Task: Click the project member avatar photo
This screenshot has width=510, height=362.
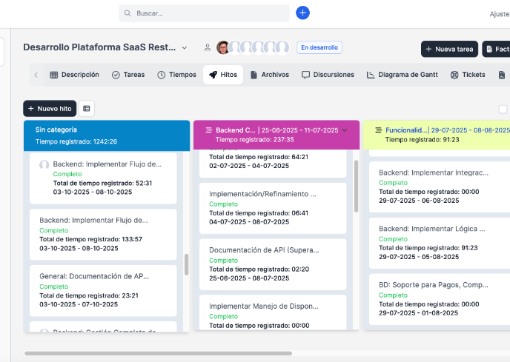Action: click(222, 47)
